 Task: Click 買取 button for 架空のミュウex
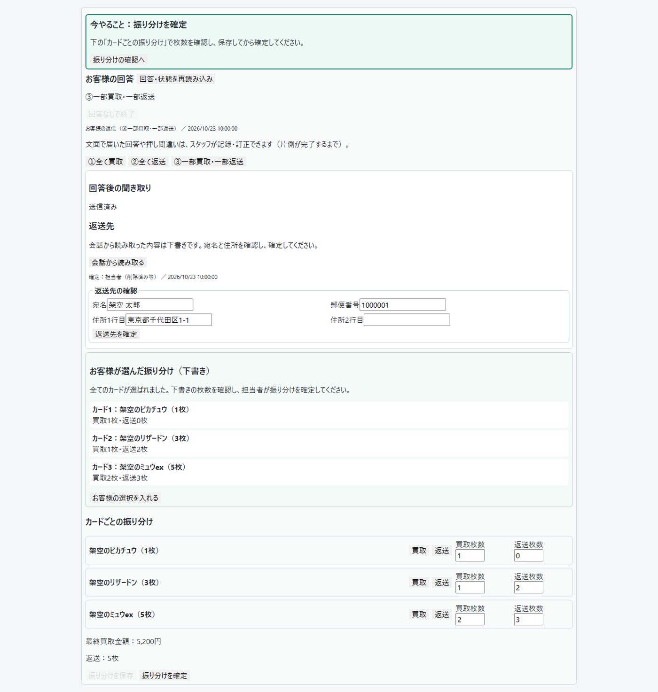419,614
